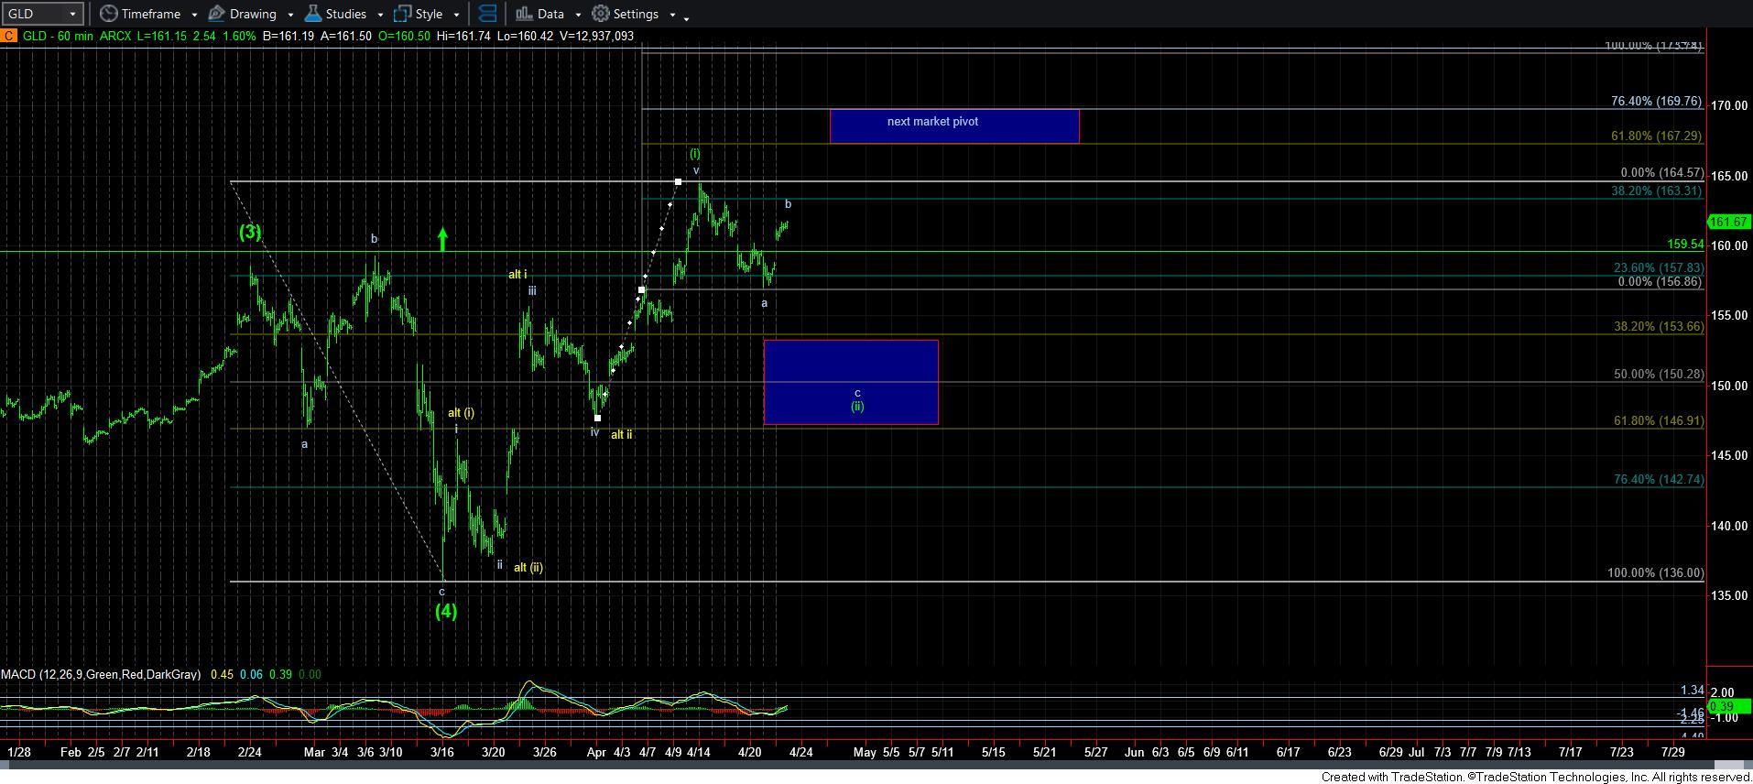Image resolution: width=1753 pixels, height=784 pixels.
Task: Select the 'iv' wave label
Action: click(x=594, y=431)
